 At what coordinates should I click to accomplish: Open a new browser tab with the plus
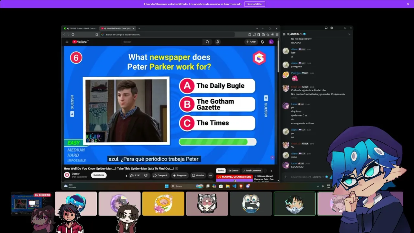point(139,28)
